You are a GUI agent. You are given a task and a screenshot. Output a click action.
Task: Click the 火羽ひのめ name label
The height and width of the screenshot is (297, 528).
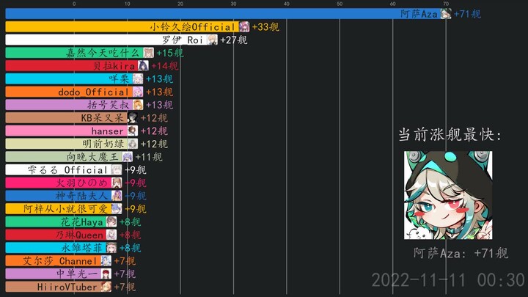tap(82, 183)
